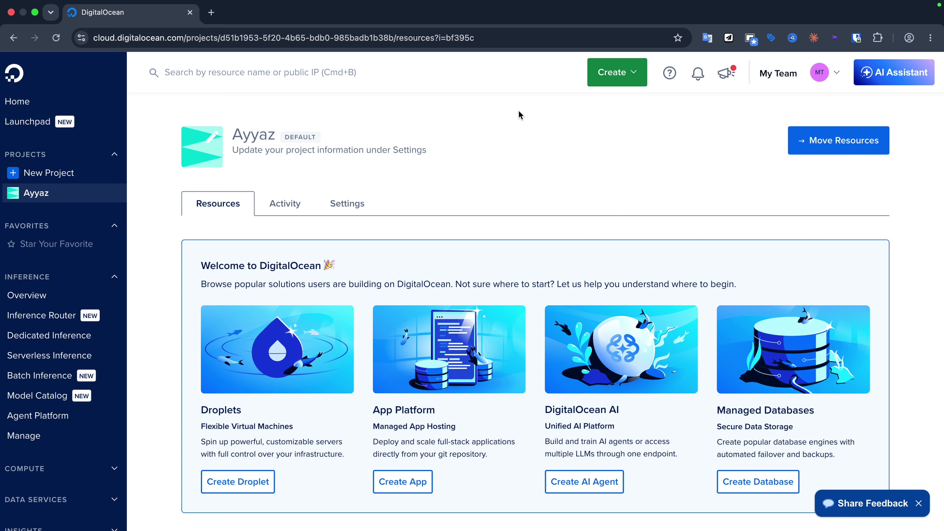
Task: Go back in browser history
Action: [x=14, y=38]
